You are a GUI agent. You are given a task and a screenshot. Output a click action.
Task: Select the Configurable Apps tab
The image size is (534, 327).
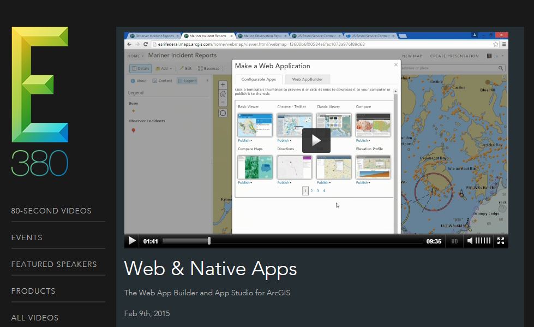coord(259,79)
